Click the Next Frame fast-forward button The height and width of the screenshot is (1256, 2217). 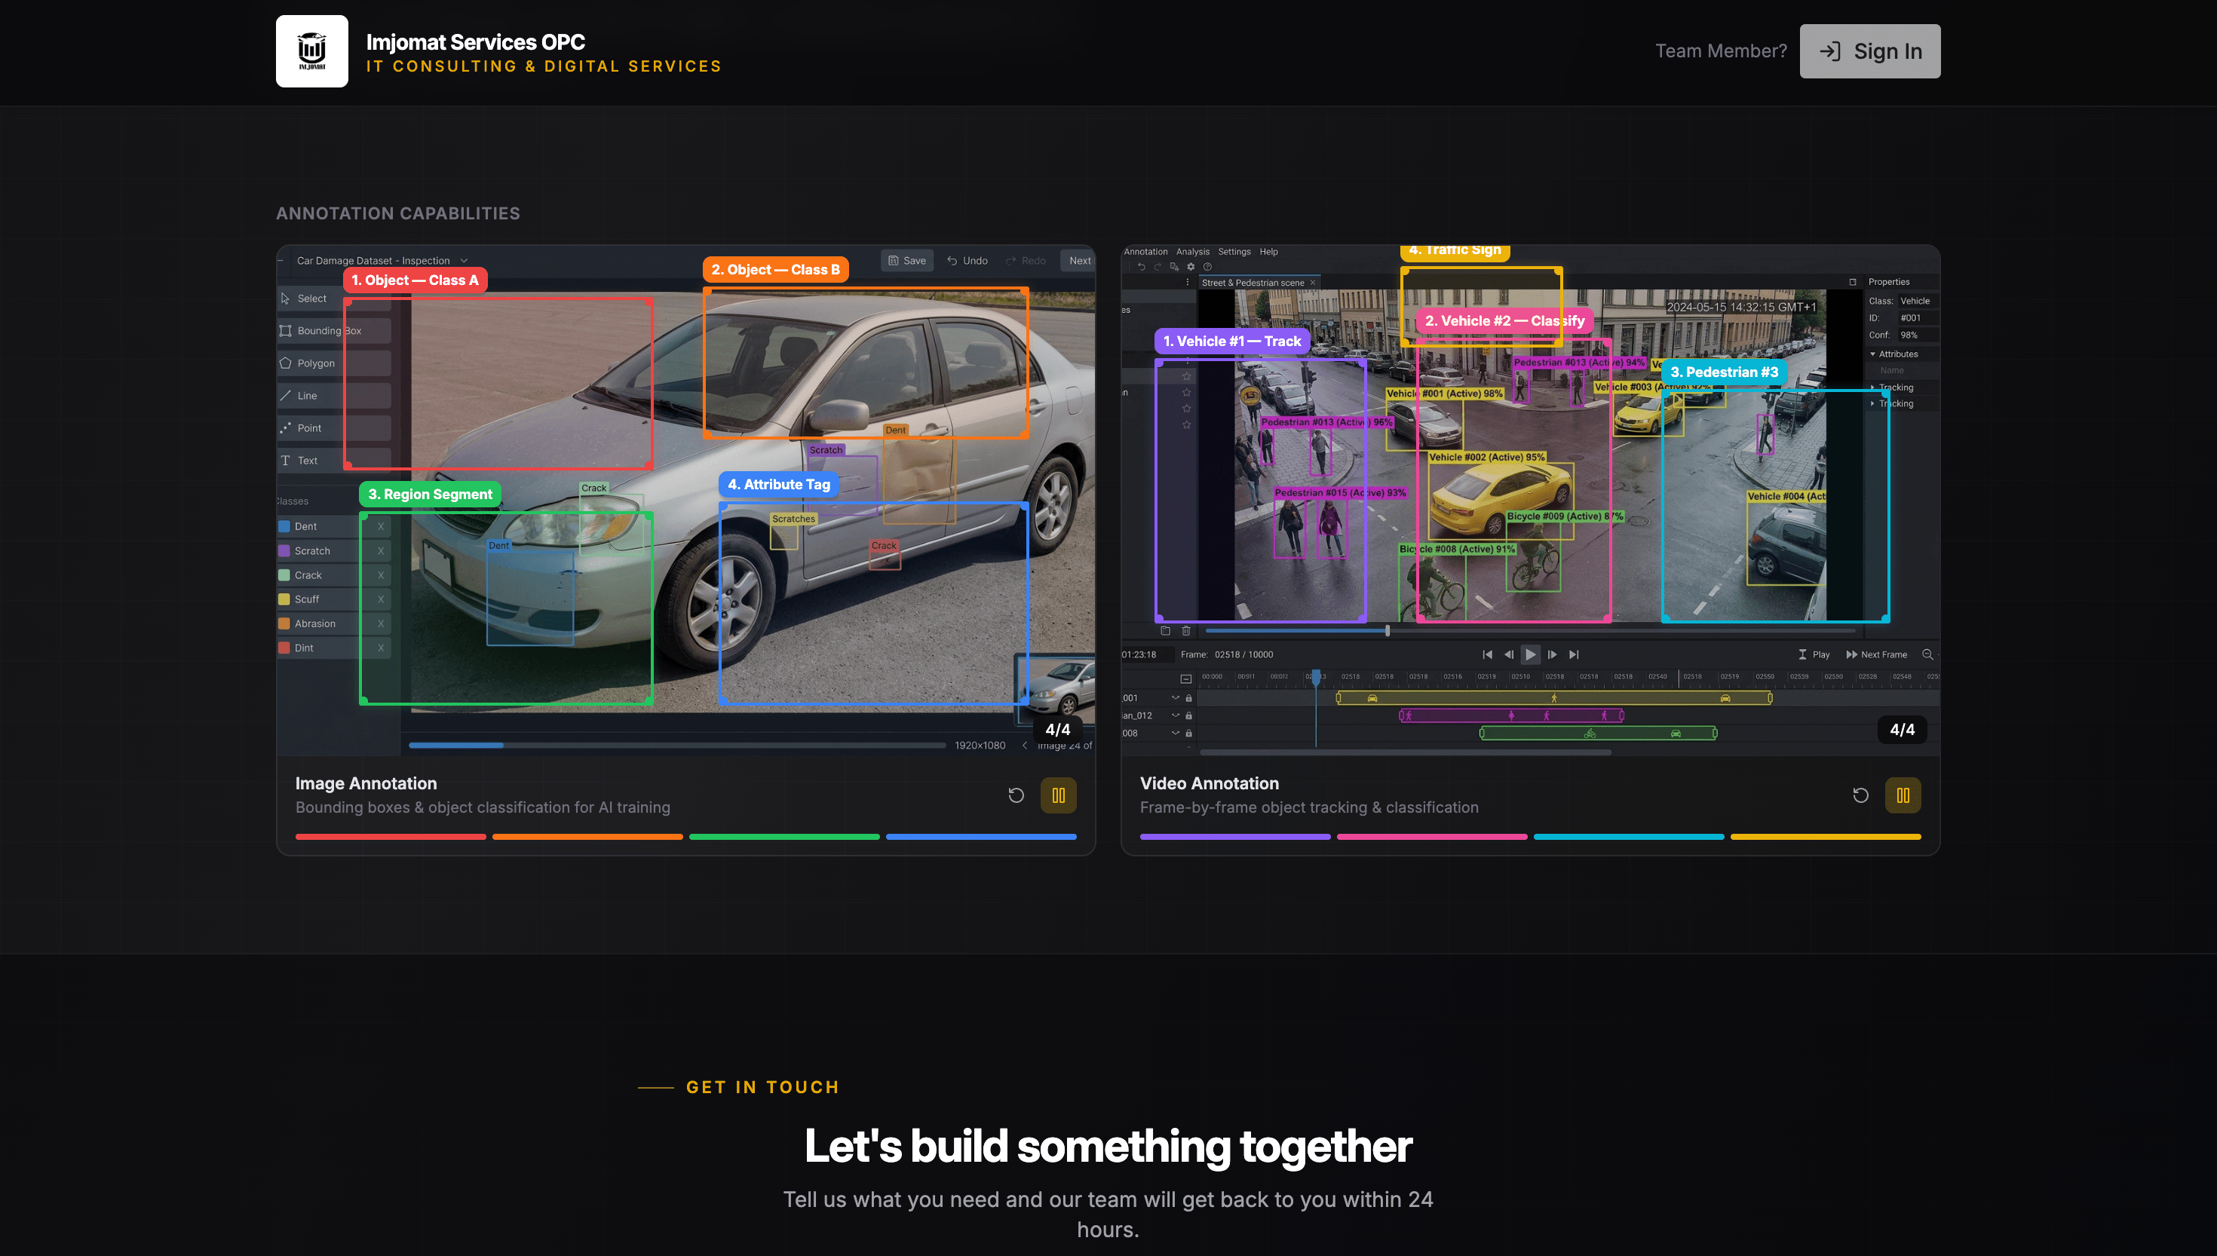coord(1876,654)
